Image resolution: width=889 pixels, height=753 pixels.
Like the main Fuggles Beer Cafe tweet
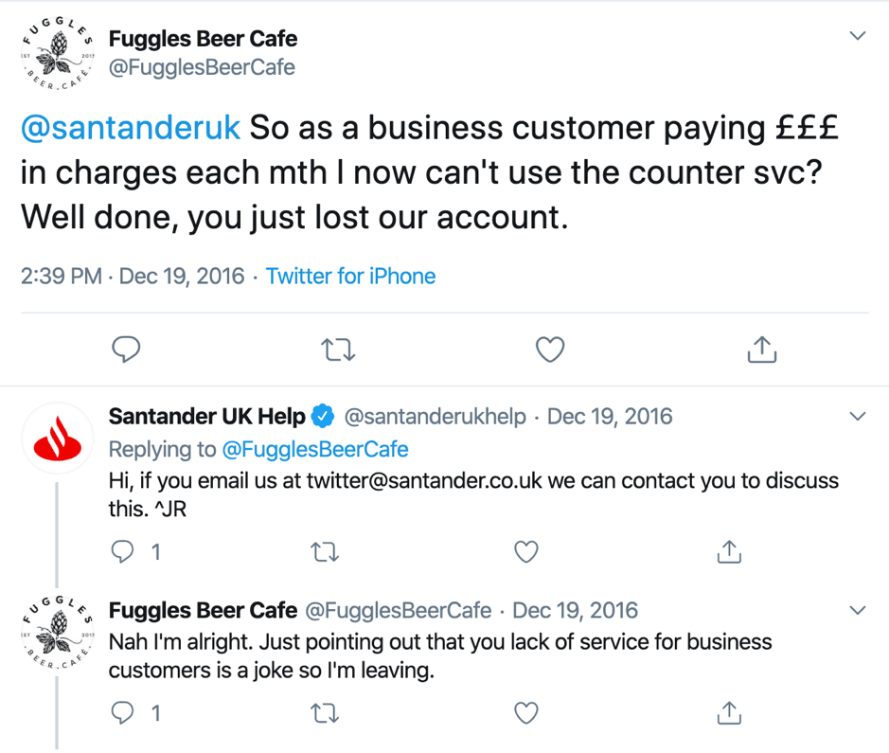550,350
